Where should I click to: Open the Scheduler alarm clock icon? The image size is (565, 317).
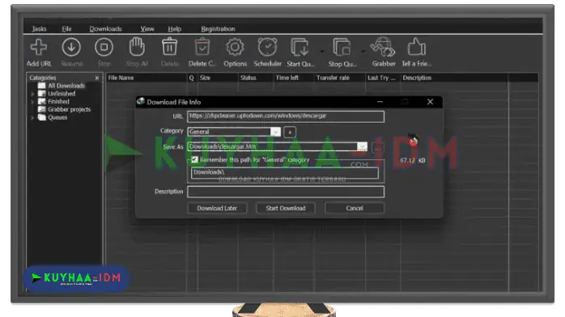(267, 47)
